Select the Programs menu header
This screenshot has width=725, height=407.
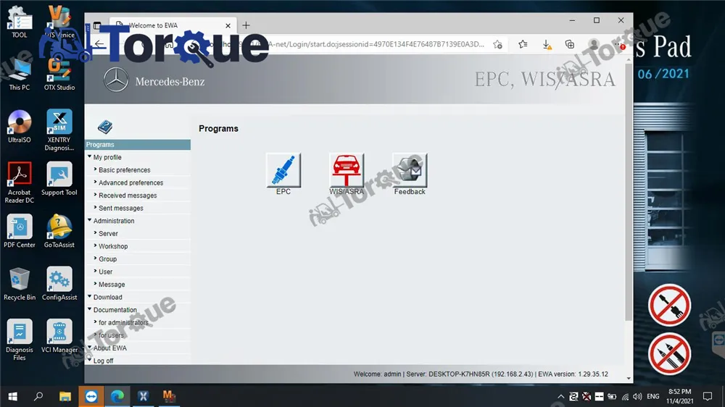[x=138, y=145]
